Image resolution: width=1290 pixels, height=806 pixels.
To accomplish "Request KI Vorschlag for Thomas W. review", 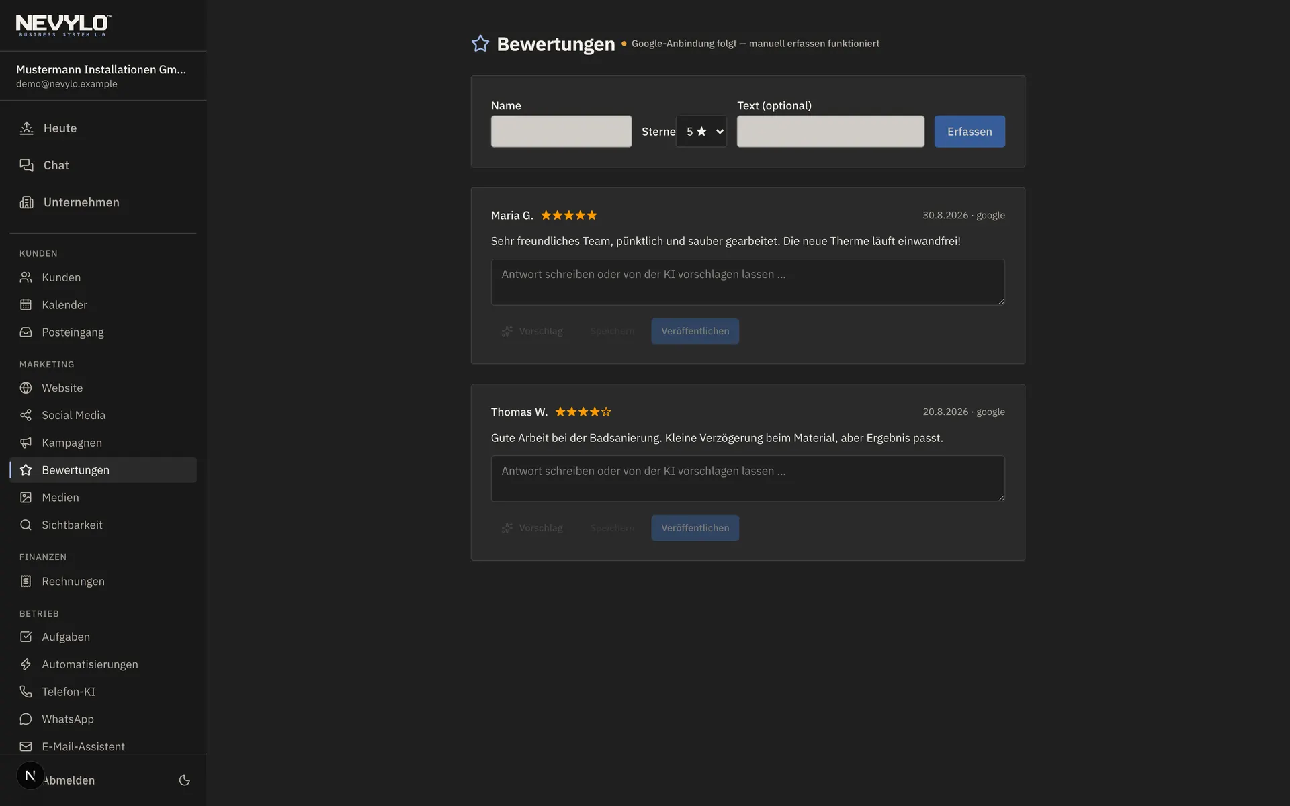I will [x=532, y=528].
